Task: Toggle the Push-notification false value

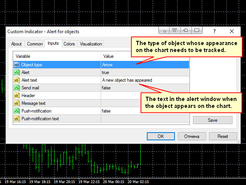Action: click(x=106, y=111)
